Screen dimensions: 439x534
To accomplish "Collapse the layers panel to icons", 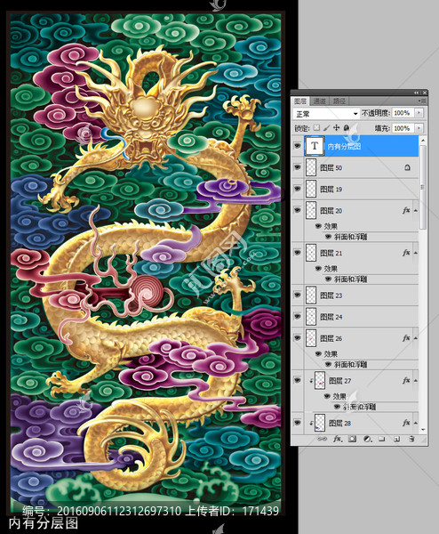I will point(417,93).
